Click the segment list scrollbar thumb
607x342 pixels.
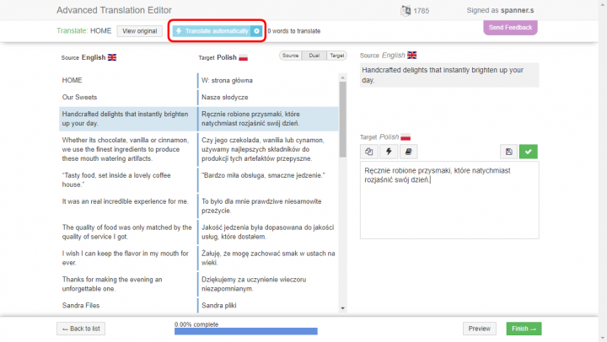point(342,119)
